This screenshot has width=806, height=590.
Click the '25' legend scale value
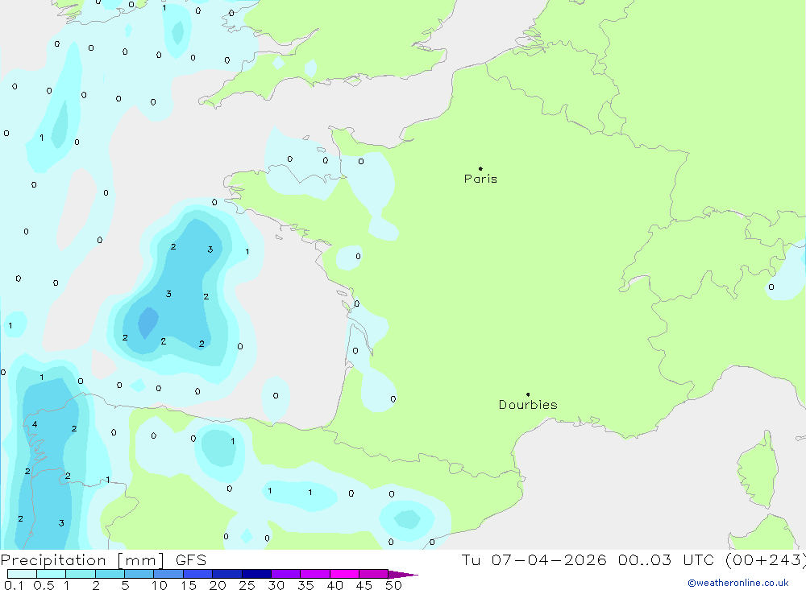coord(247,585)
